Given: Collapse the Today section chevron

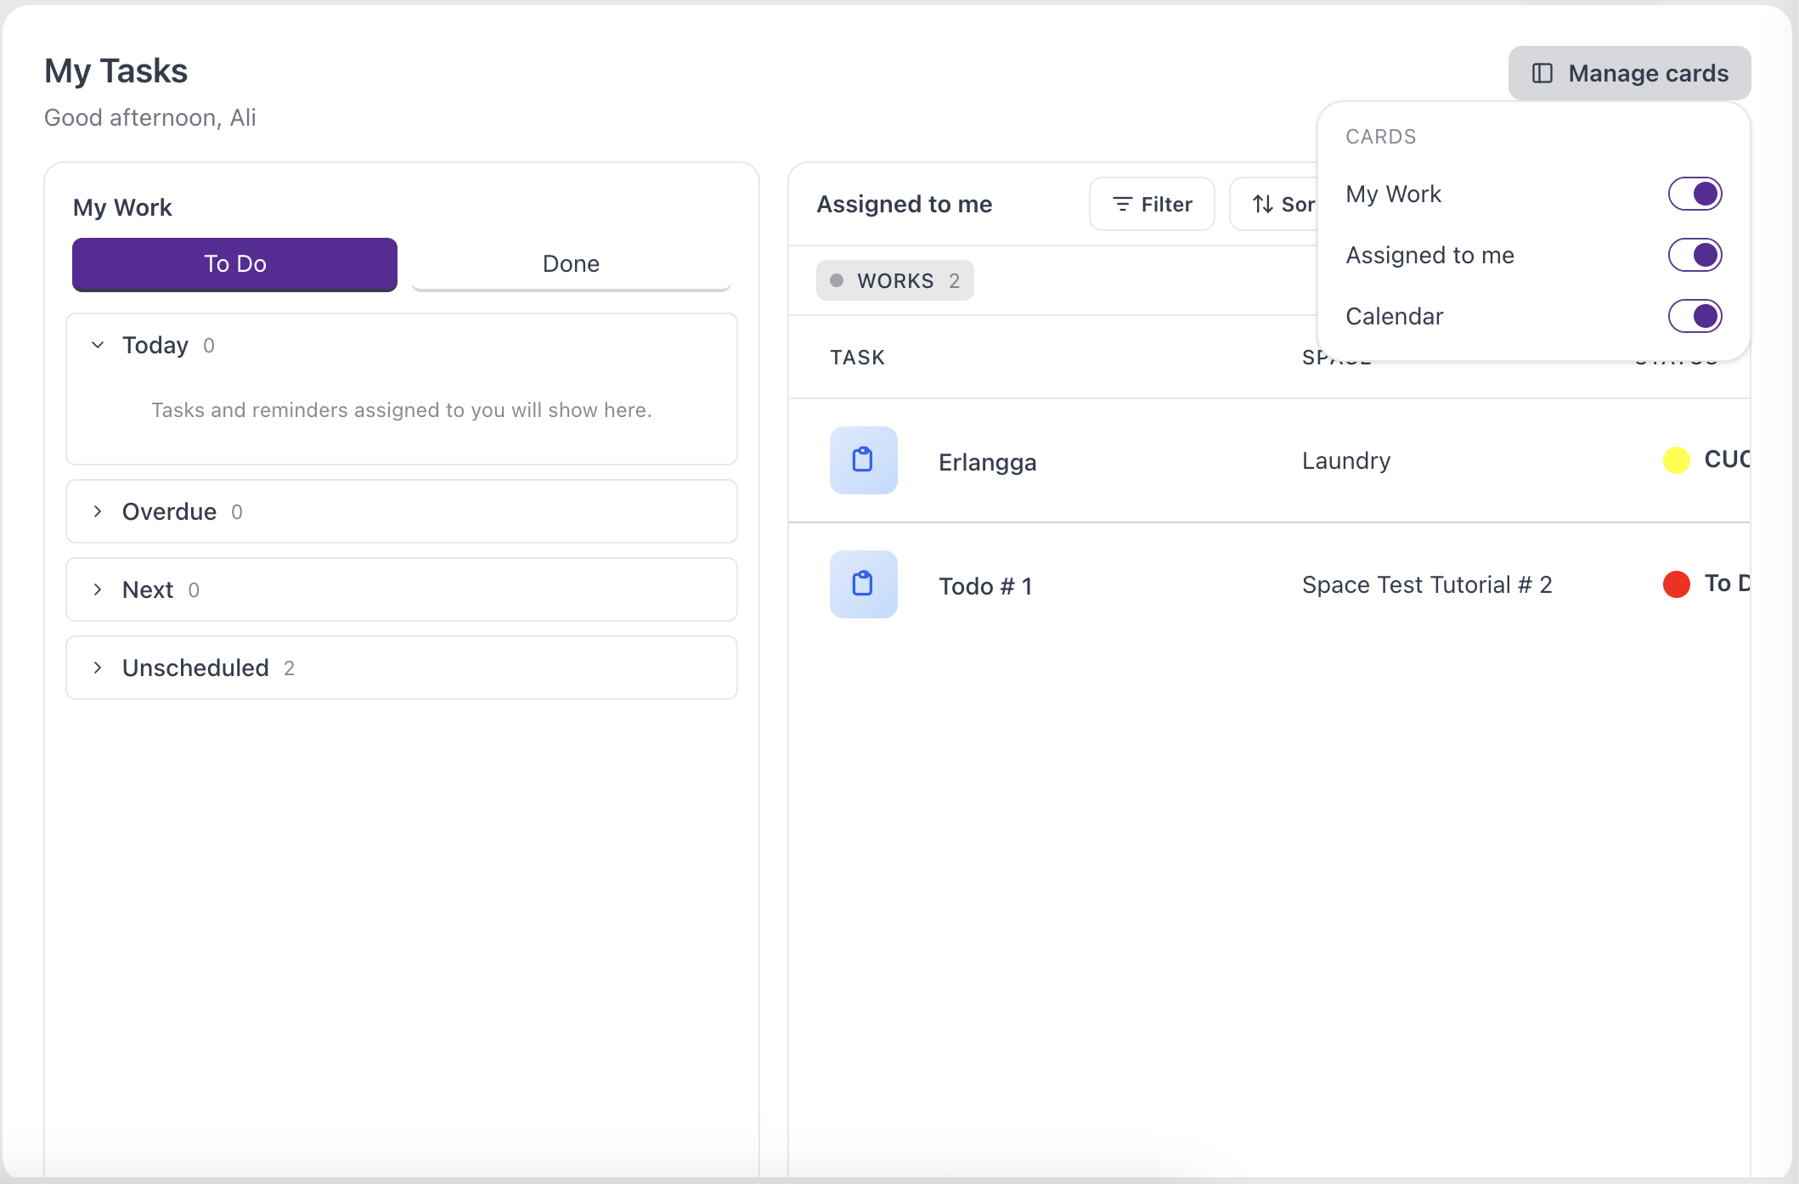Looking at the screenshot, I should coord(98,345).
